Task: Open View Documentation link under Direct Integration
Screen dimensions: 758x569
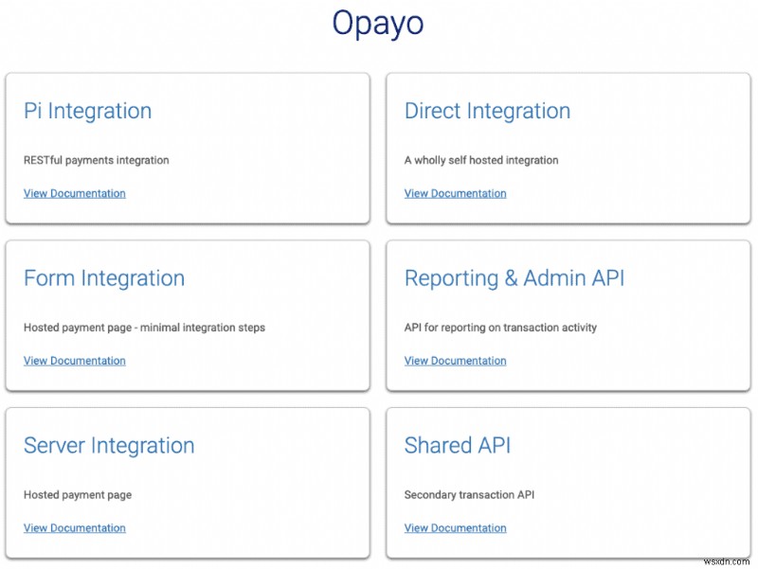Action: 456,193
